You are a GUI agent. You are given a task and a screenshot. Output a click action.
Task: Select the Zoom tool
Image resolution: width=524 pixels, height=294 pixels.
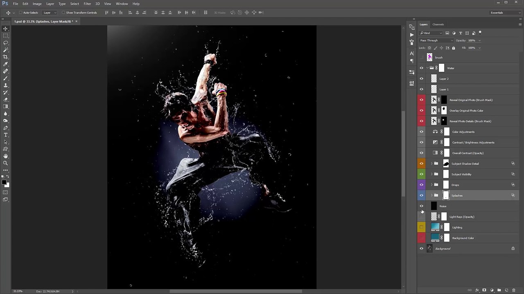coord(6,163)
